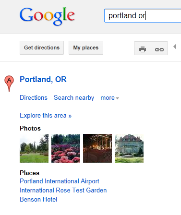The image size is (181, 215).
Task: Open the nighttime building photo
Action: pos(97,148)
